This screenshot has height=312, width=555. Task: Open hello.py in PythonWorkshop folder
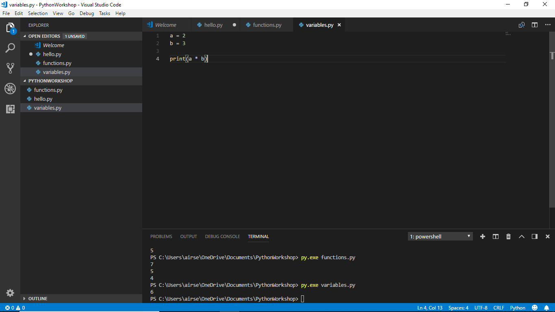click(x=81, y=99)
